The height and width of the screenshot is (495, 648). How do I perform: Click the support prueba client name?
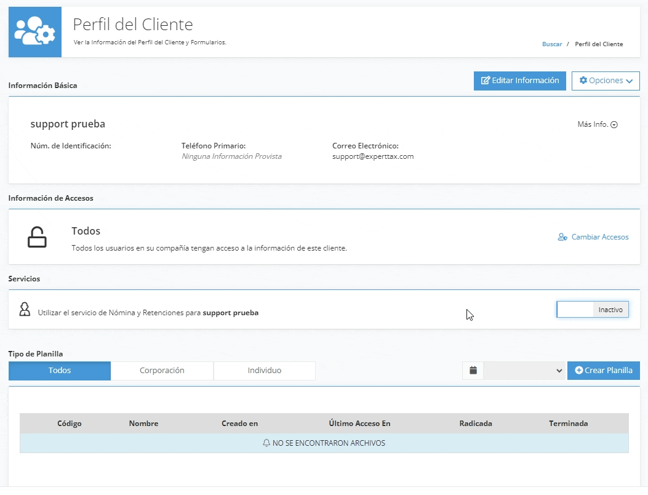coord(68,124)
